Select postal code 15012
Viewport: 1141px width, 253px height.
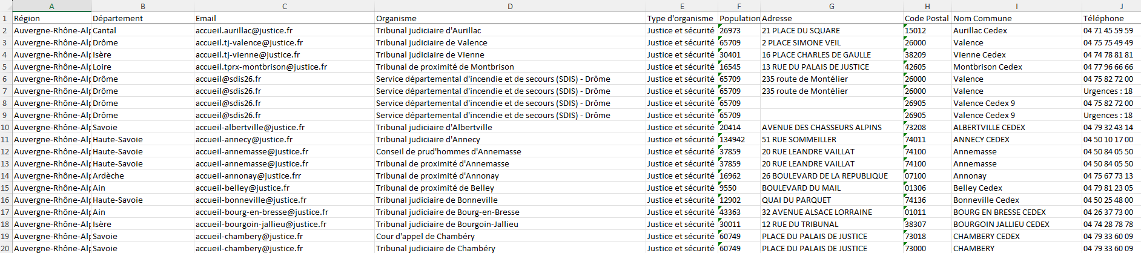tap(927, 30)
